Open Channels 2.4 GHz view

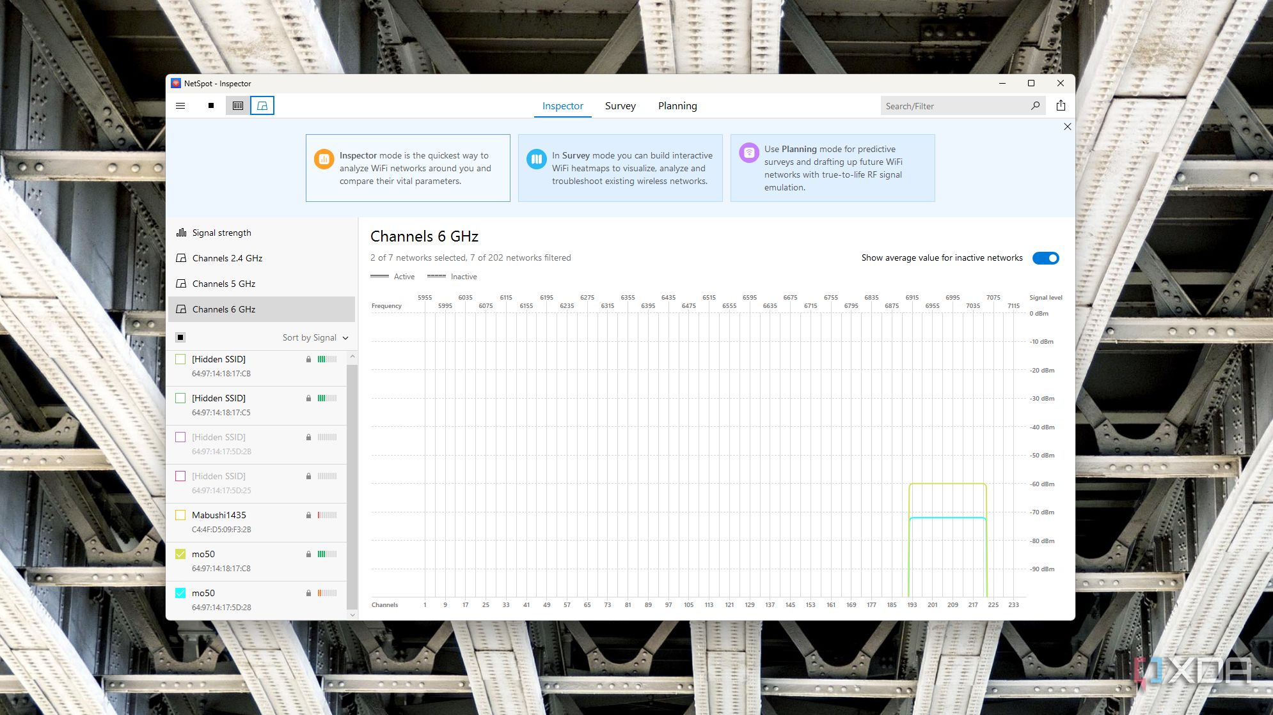click(262, 258)
